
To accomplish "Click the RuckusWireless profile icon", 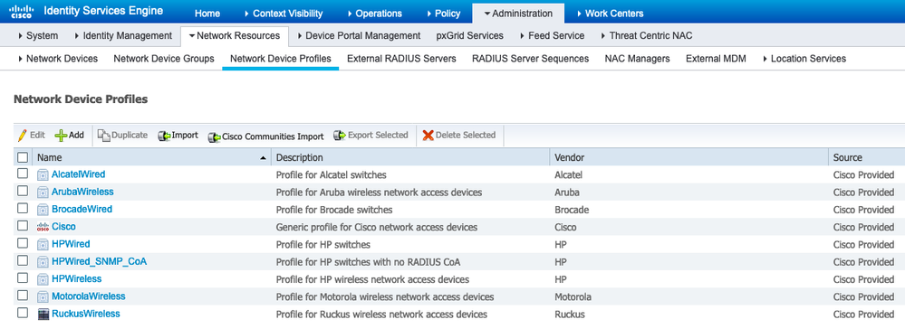I will [43, 314].
